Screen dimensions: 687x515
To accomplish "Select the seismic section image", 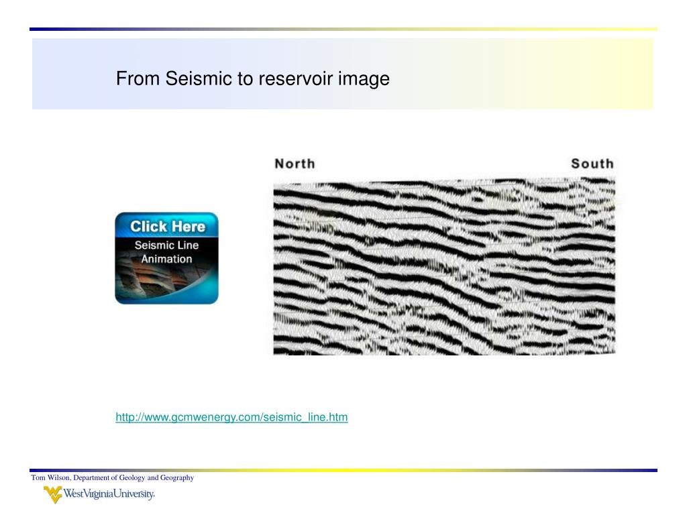I will pyautogui.click(x=444, y=266).
